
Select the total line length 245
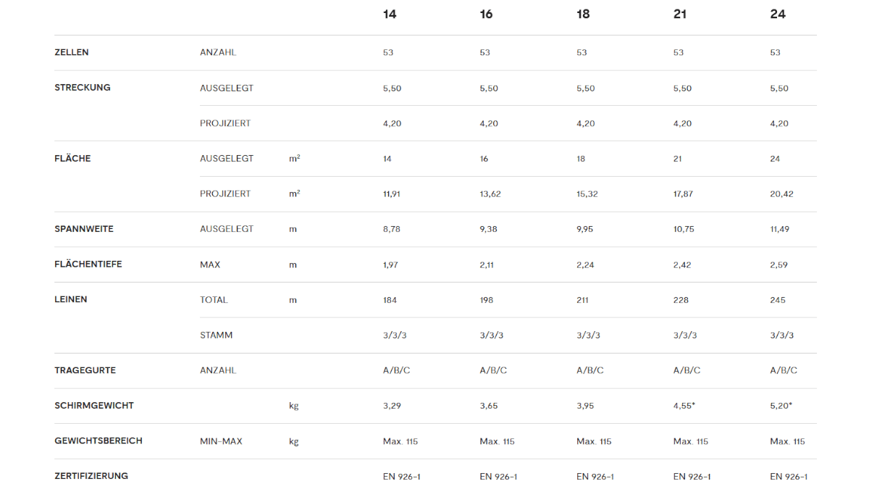click(778, 300)
